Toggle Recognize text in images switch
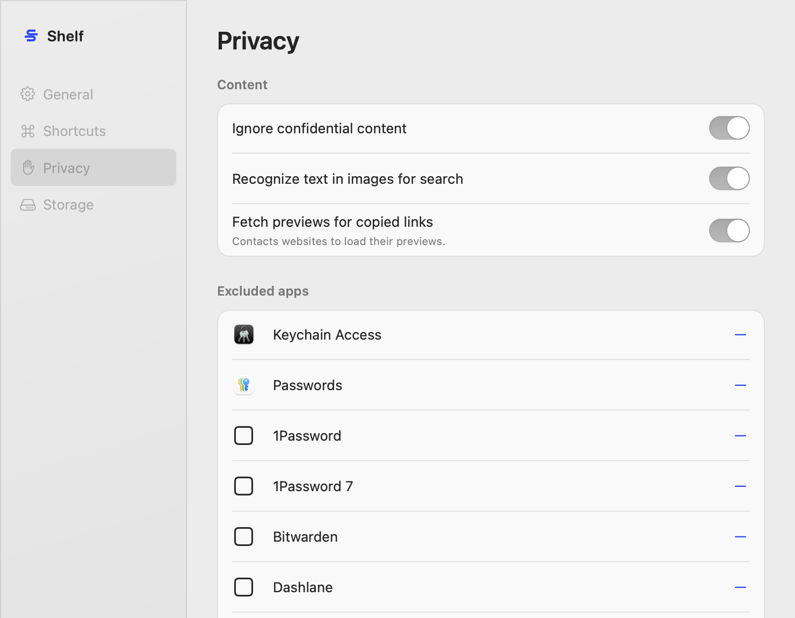 729,178
